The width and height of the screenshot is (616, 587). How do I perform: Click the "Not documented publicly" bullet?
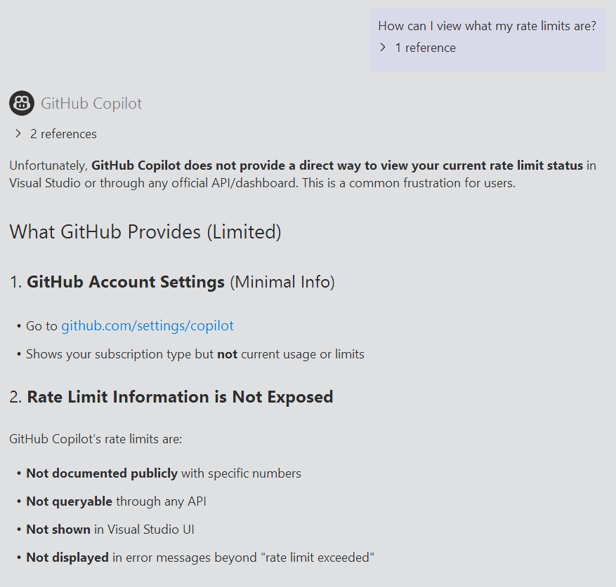[x=102, y=473]
